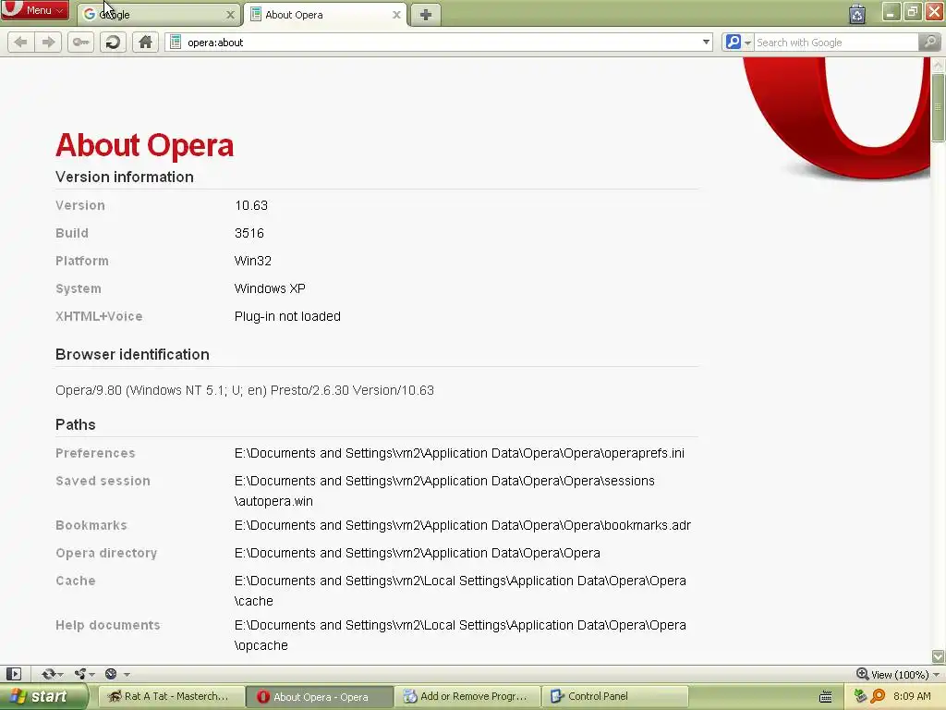
Task: Click the Windows XP system value
Action: click(x=270, y=288)
